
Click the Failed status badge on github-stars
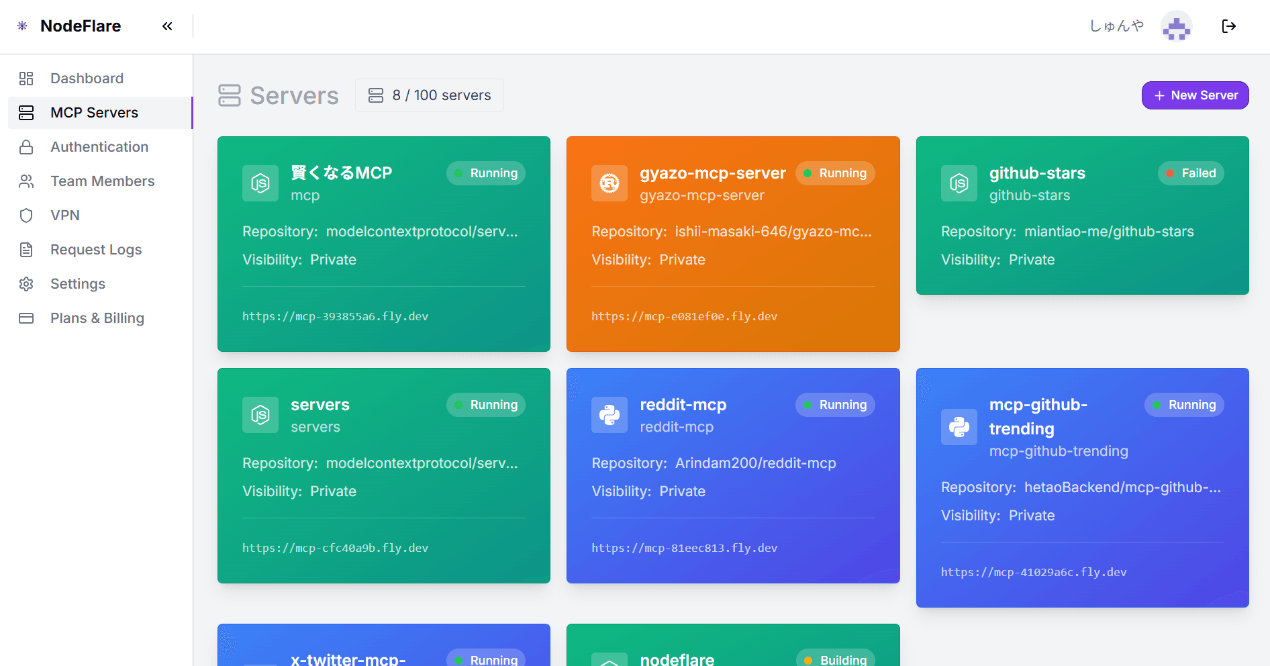point(1191,173)
